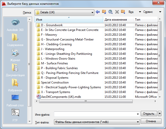
Task: Open the Вид menu
Action: point(131,12)
